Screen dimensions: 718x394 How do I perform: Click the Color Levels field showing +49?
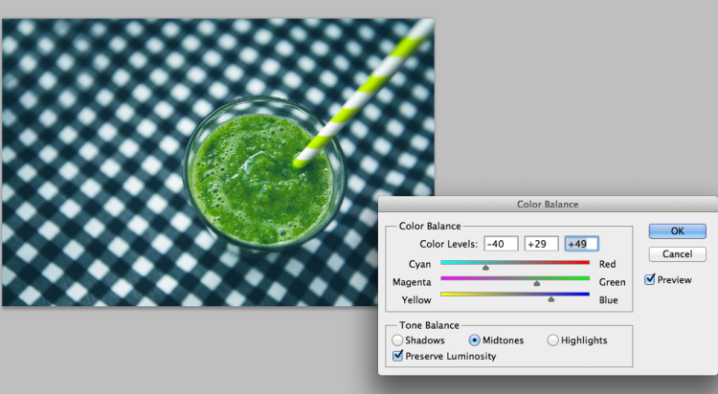tap(581, 244)
